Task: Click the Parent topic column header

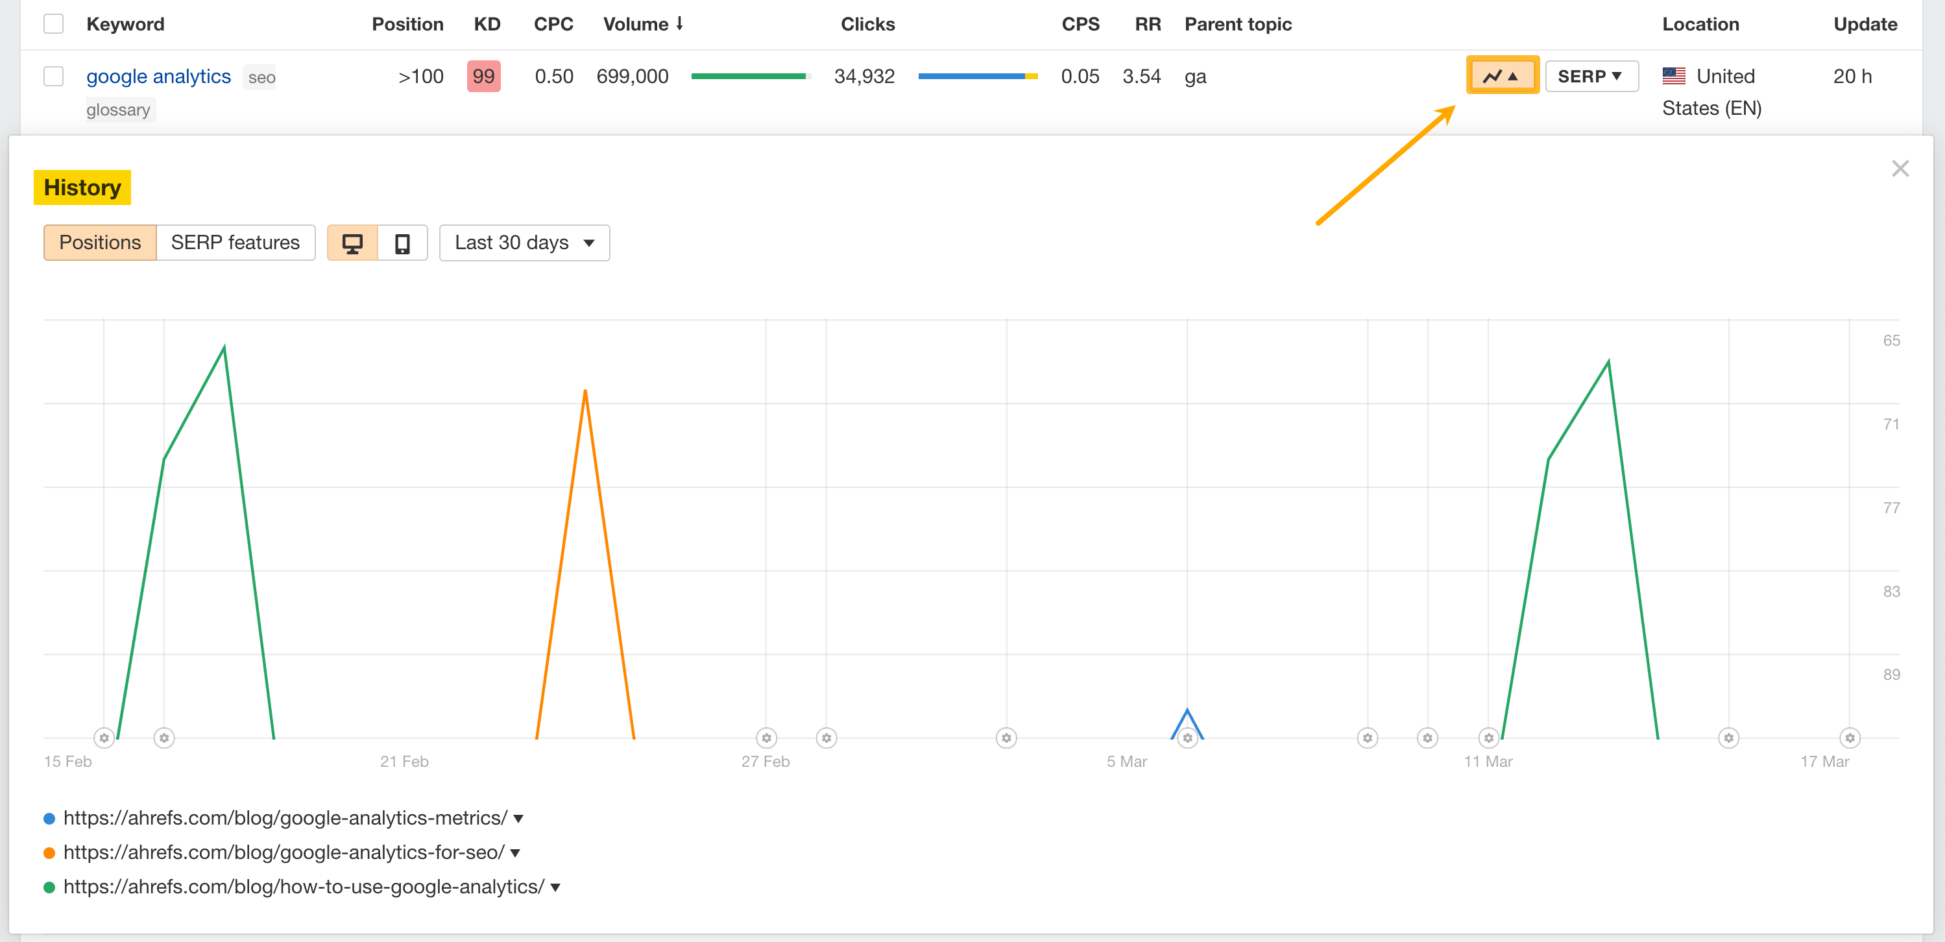Action: (1238, 24)
